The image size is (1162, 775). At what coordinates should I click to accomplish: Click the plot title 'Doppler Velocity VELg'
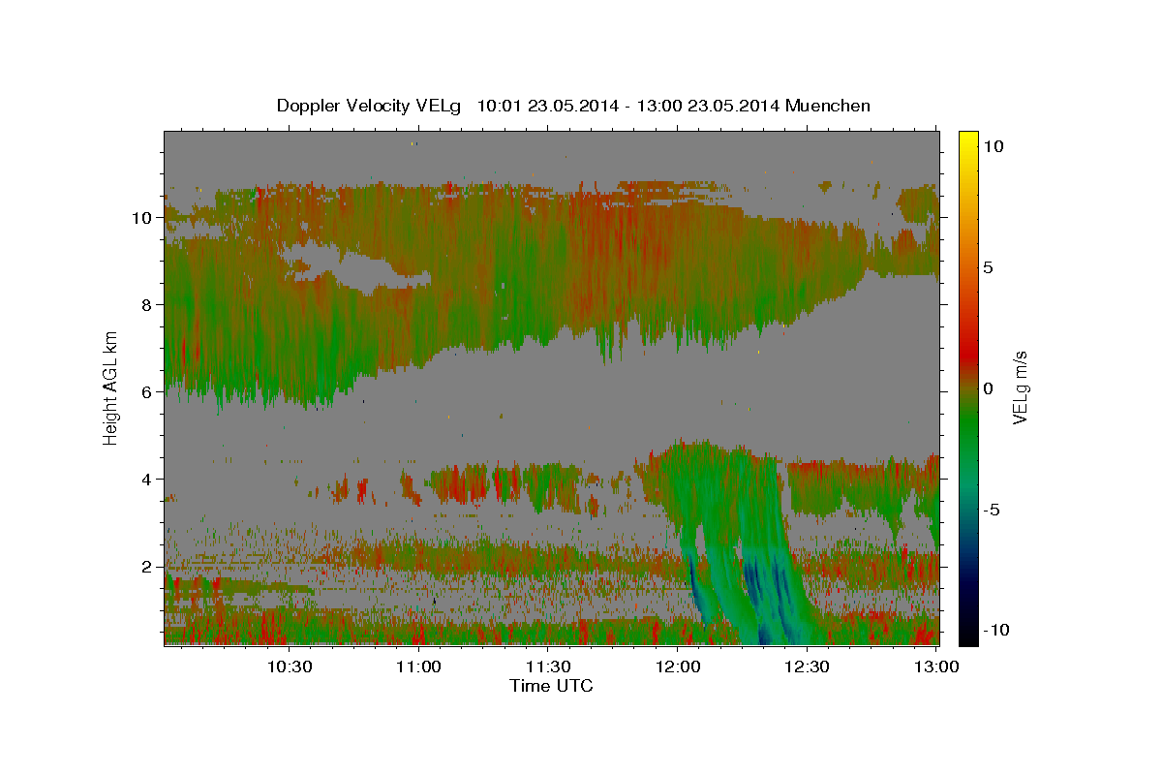tap(370, 106)
